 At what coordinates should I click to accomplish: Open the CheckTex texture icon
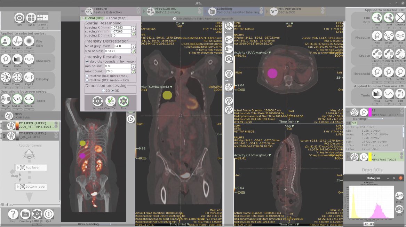(x=111, y=101)
